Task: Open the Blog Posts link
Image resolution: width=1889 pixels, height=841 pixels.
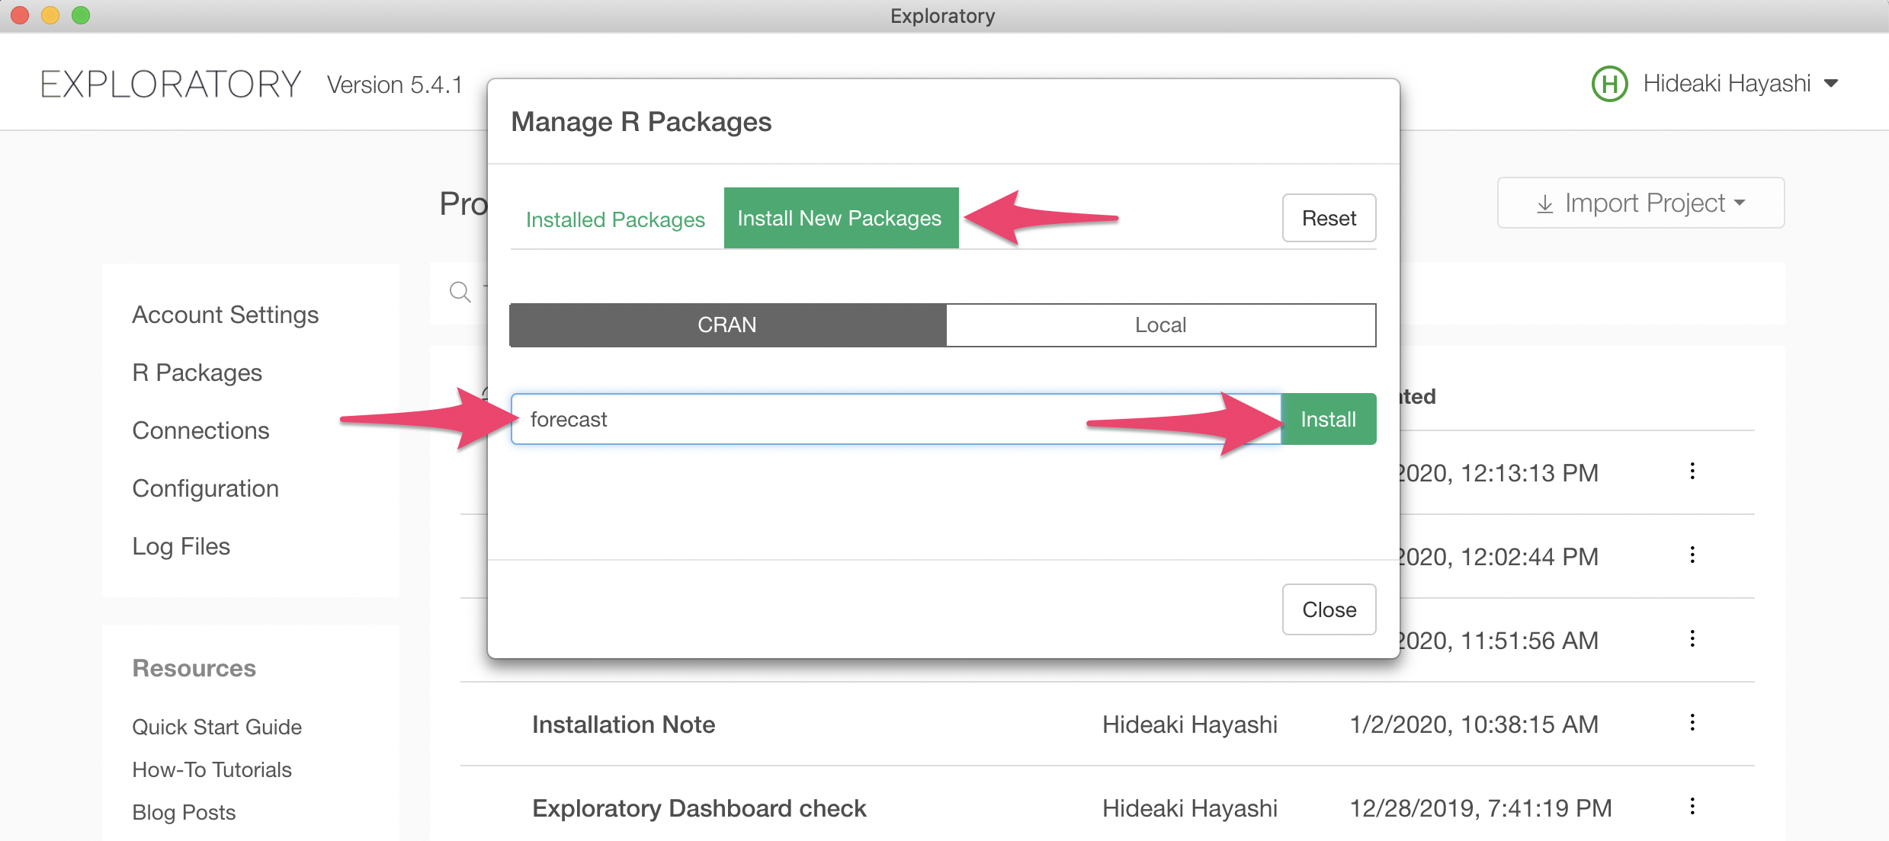Action: (184, 812)
